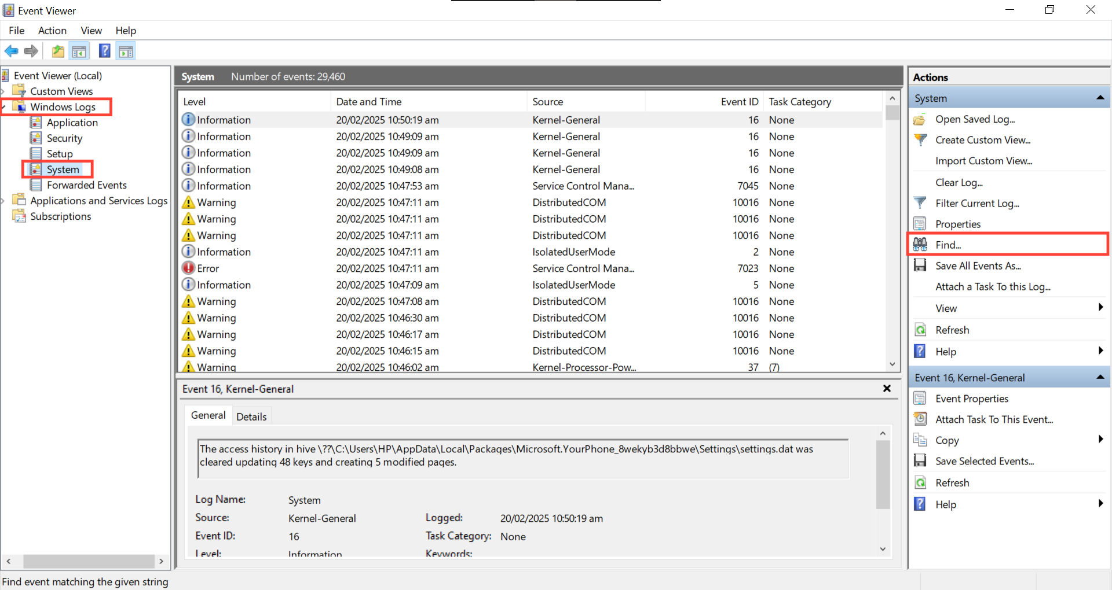Click the Forward arrow toolbar icon
1112x590 pixels.
(31, 51)
